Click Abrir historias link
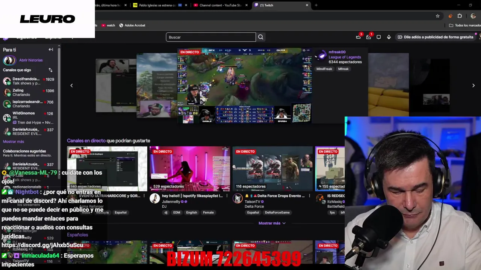 [31, 60]
